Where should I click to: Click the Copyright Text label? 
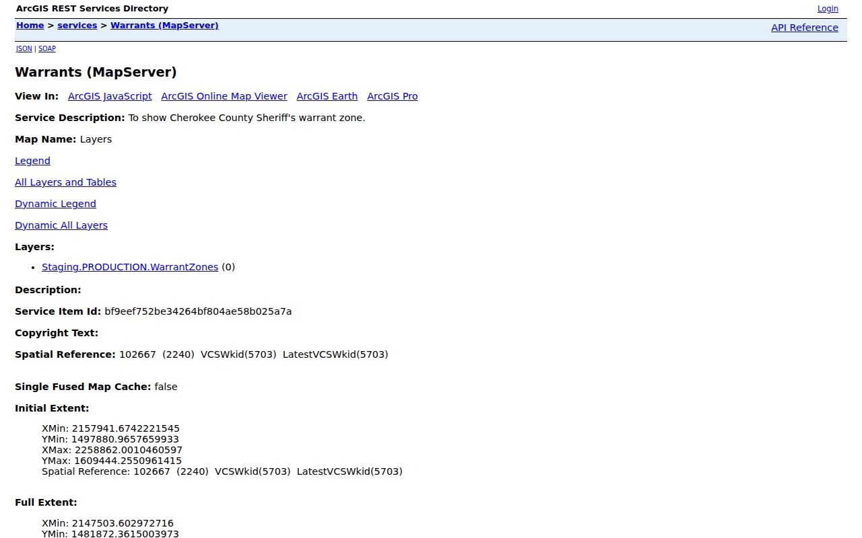click(57, 333)
